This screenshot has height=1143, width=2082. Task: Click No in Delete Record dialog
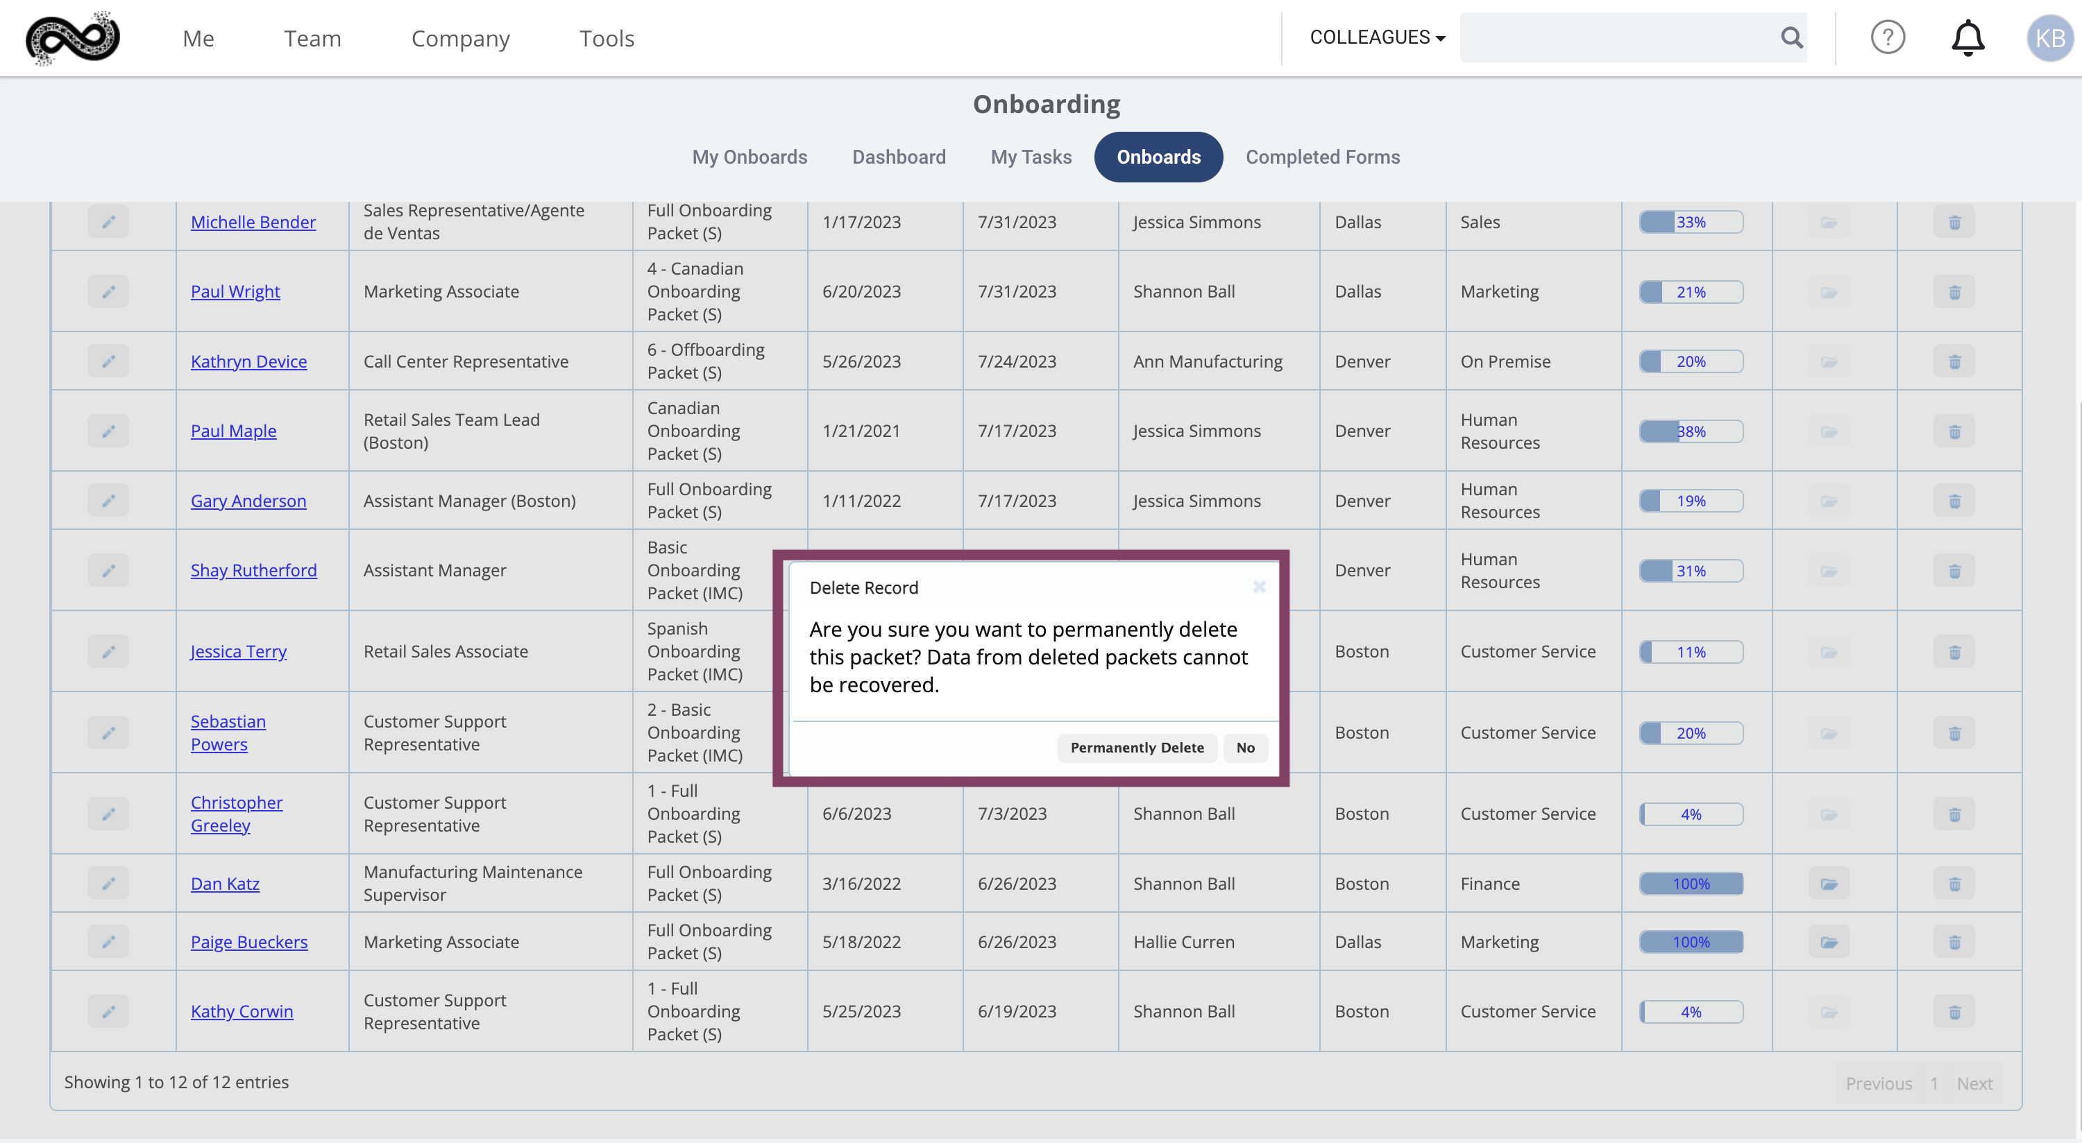click(1244, 747)
